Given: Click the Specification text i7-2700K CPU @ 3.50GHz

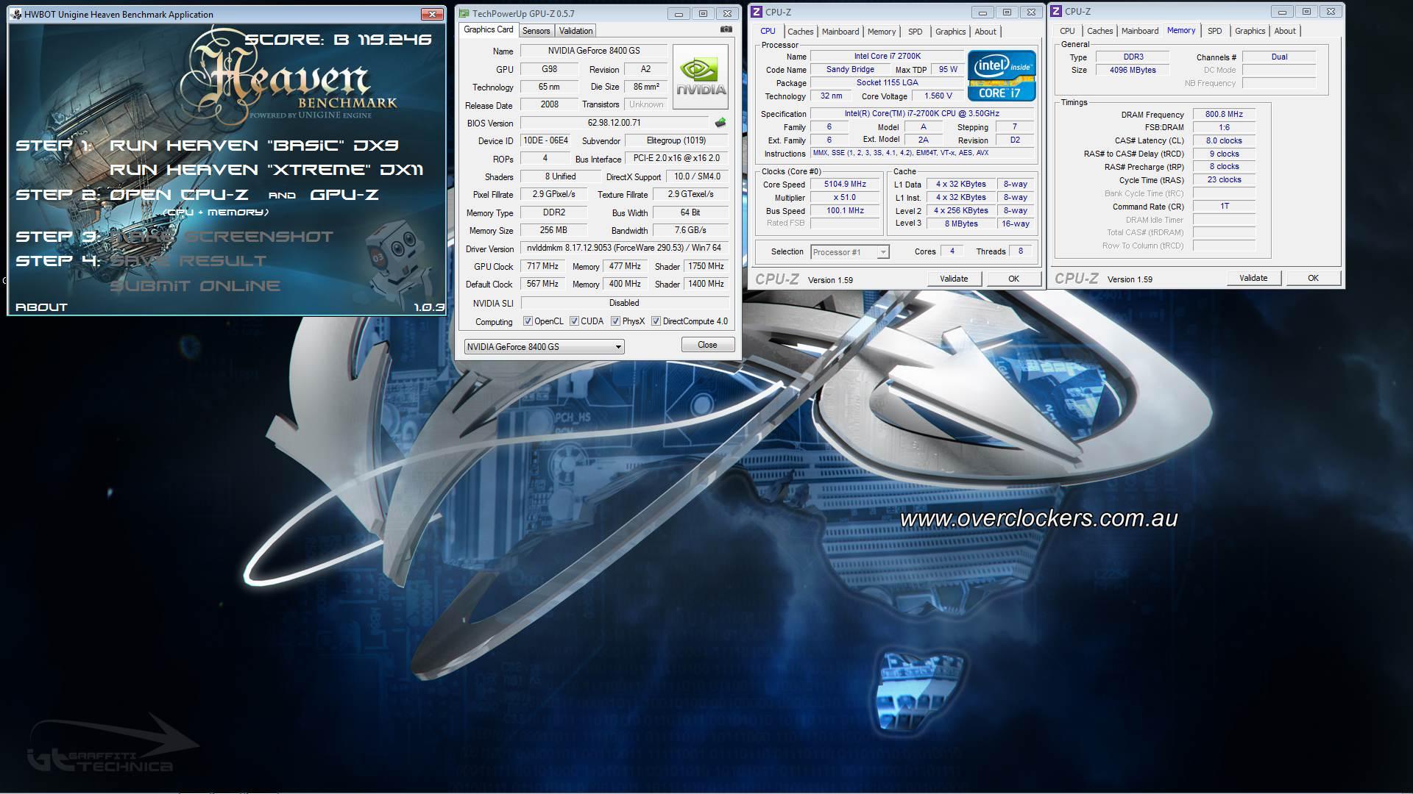Looking at the screenshot, I should pos(921,114).
